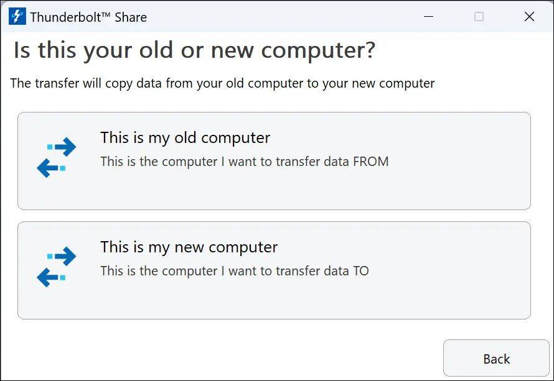Select the "transfer data FROM" description line
The height and width of the screenshot is (381, 554).
[x=244, y=162]
